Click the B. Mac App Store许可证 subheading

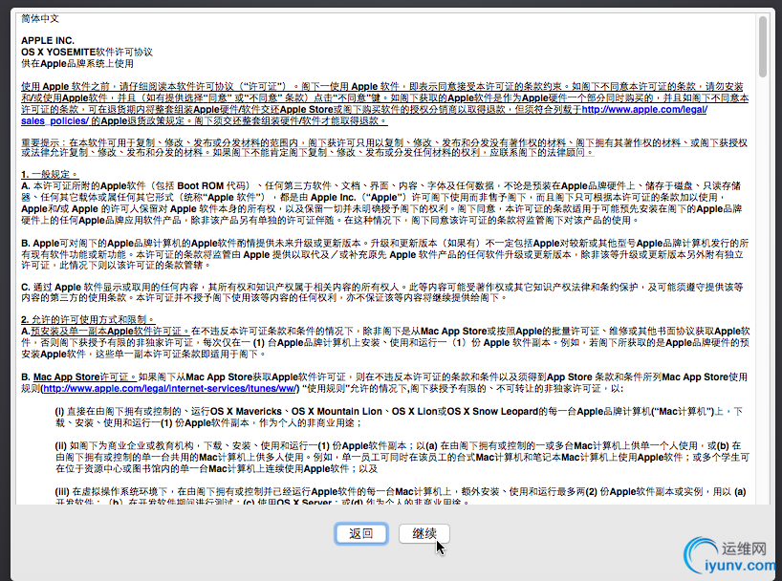click(x=78, y=377)
